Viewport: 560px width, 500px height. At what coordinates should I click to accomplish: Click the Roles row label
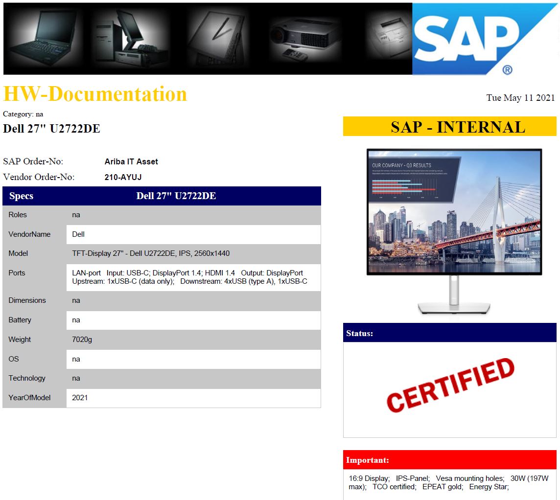coord(18,215)
